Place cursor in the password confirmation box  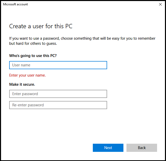(x=58, y=105)
